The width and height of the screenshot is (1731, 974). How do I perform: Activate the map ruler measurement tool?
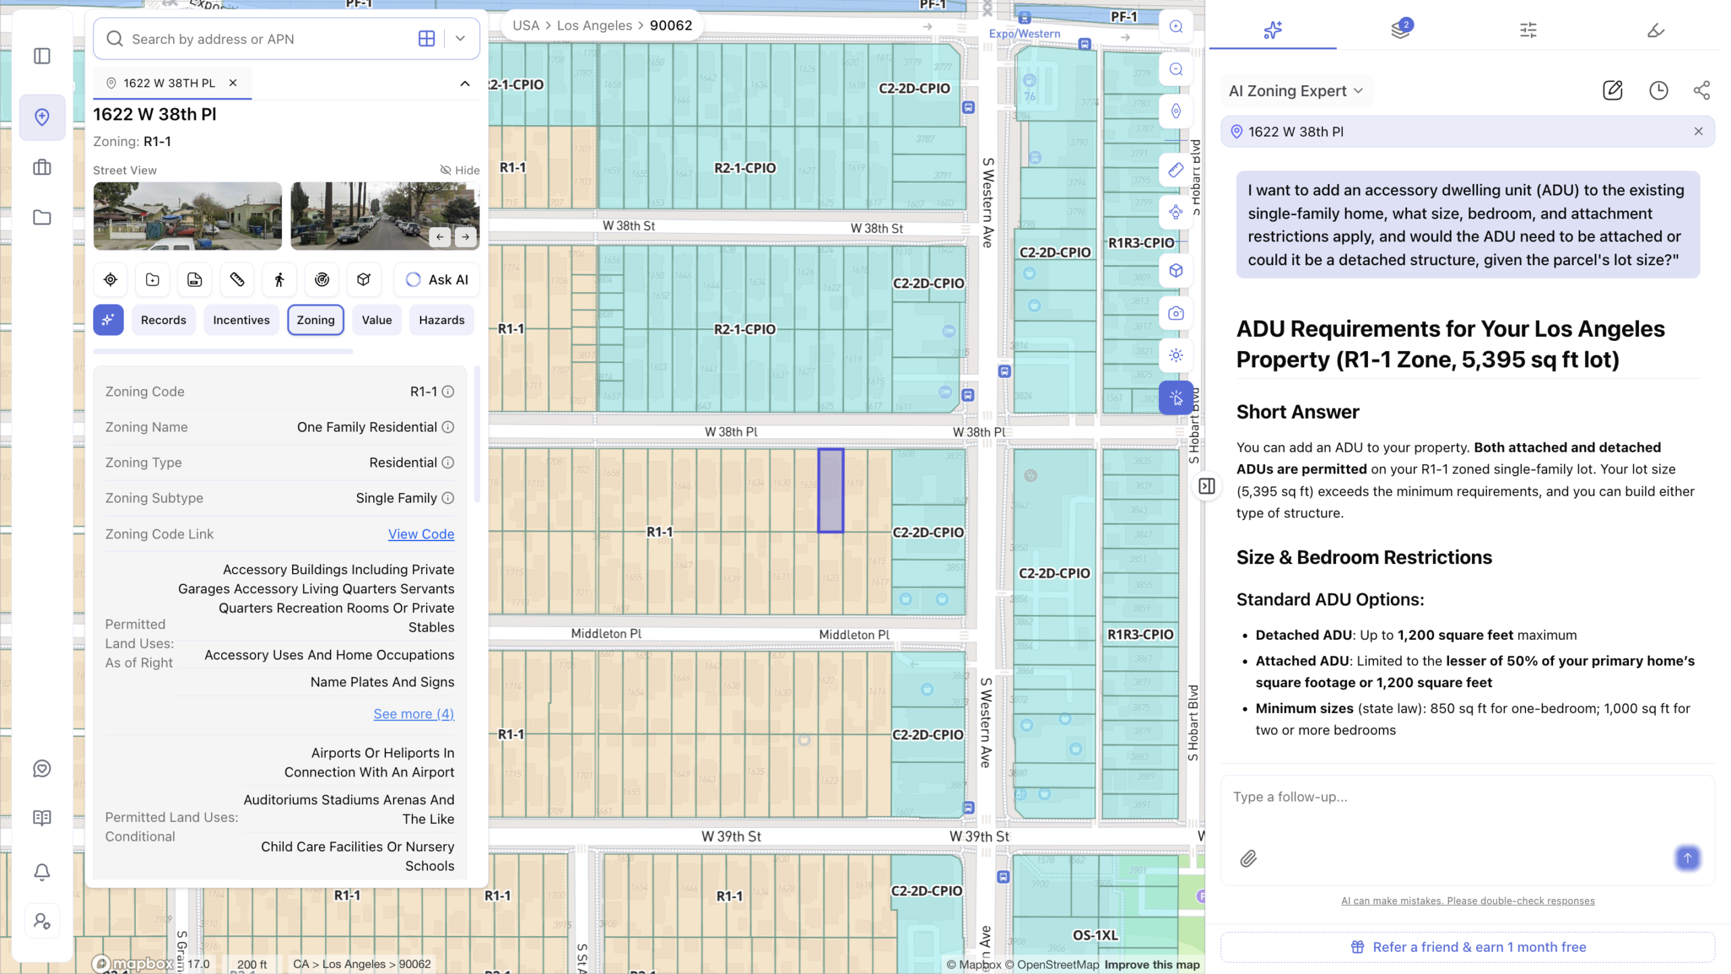1176,170
